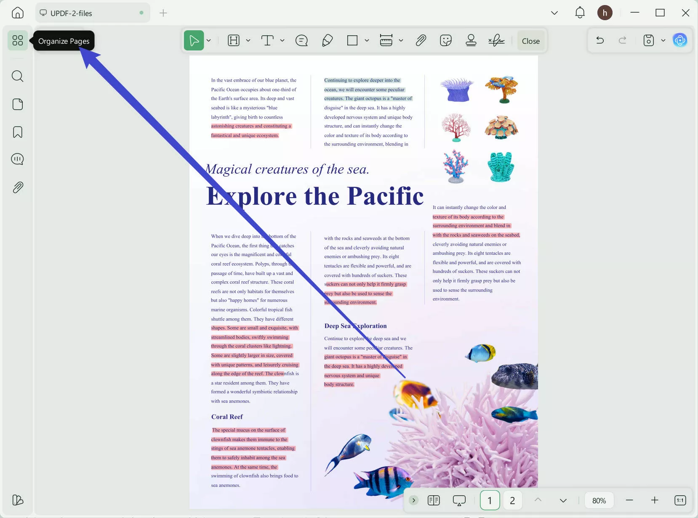Go to page 2 thumbnail button
698x518 pixels.
512,500
